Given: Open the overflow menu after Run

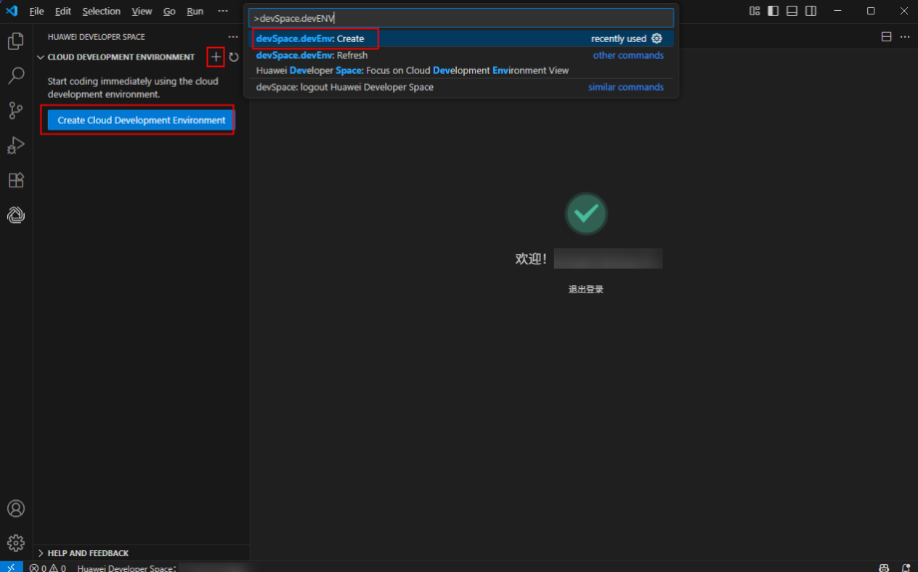Looking at the screenshot, I should pos(223,11).
